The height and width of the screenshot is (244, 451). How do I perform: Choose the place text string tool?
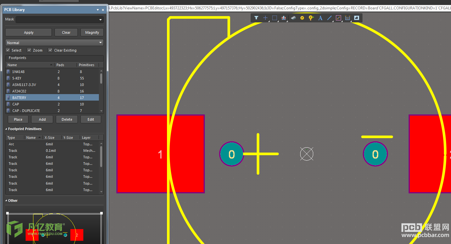(320, 18)
